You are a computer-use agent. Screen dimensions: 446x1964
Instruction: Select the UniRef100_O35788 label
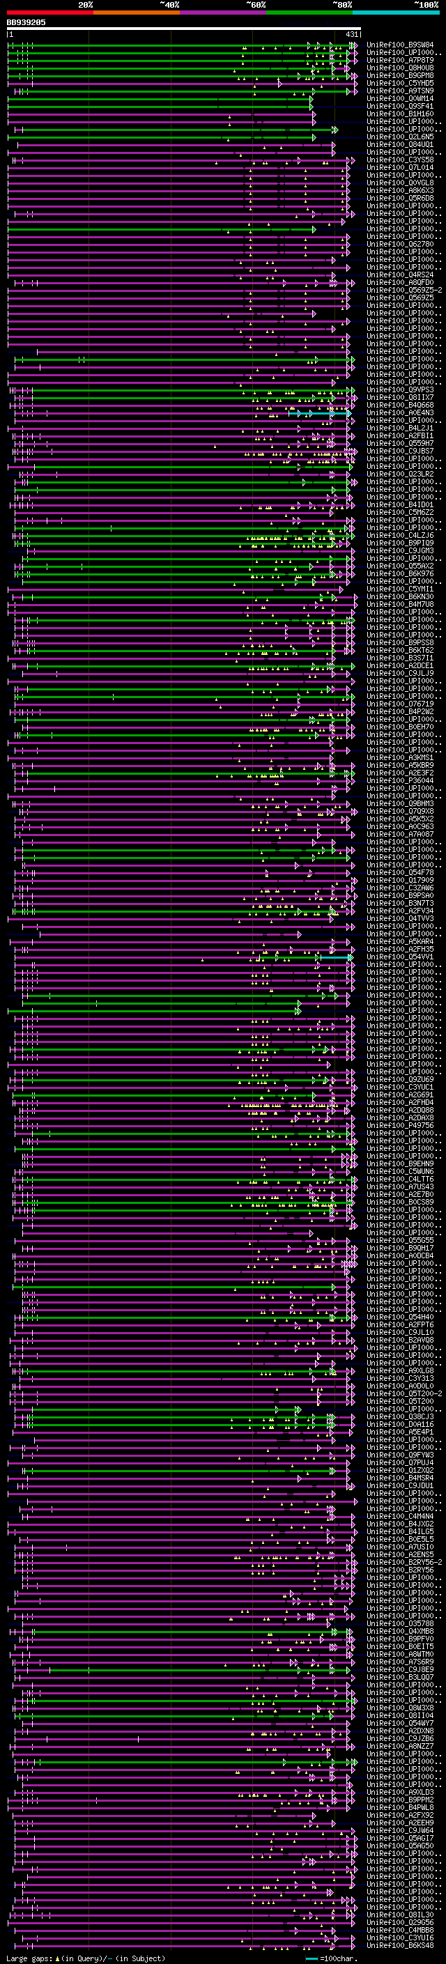400,1623
